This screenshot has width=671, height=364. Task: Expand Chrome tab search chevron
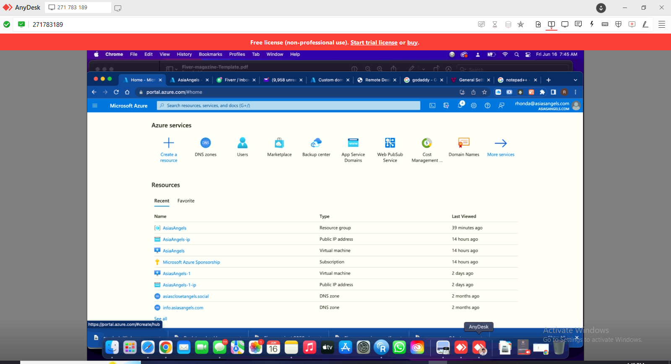[575, 80]
